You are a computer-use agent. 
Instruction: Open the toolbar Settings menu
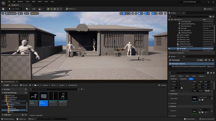[x=209, y=9]
